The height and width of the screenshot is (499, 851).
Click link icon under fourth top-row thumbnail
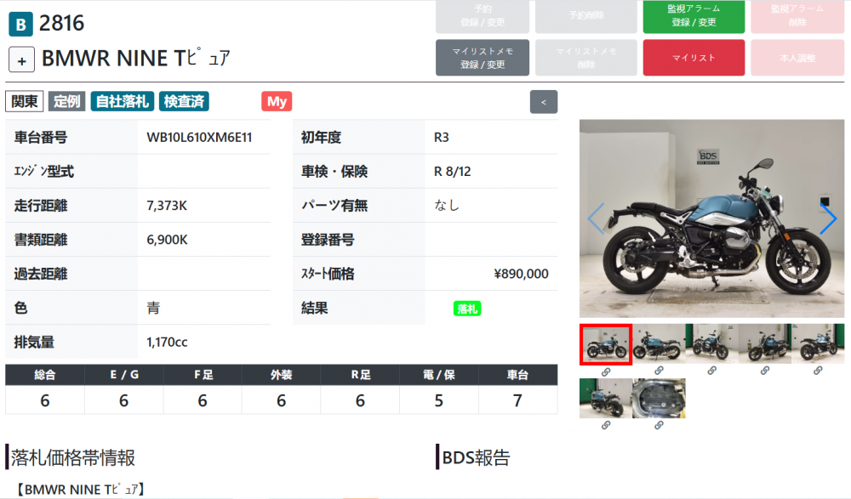(x=765, y=371)
